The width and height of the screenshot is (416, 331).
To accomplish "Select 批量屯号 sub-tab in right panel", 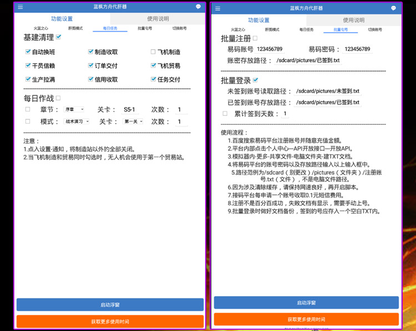I will 341,30.
